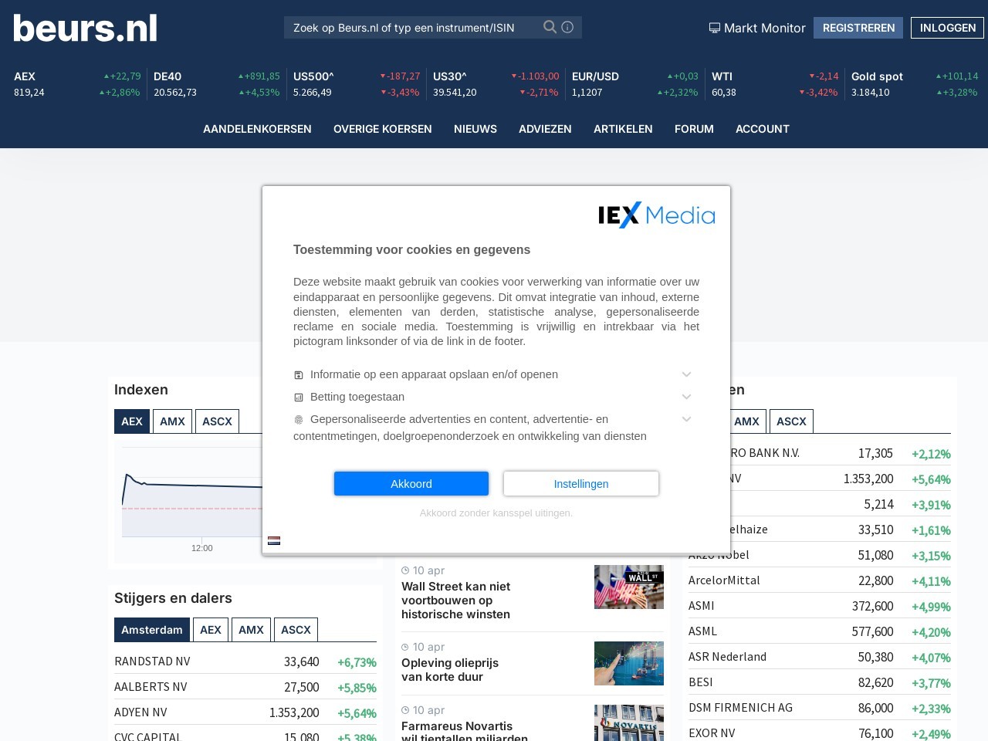Select AMX tab under Stijgers en dalers

(x=251, y=630)
